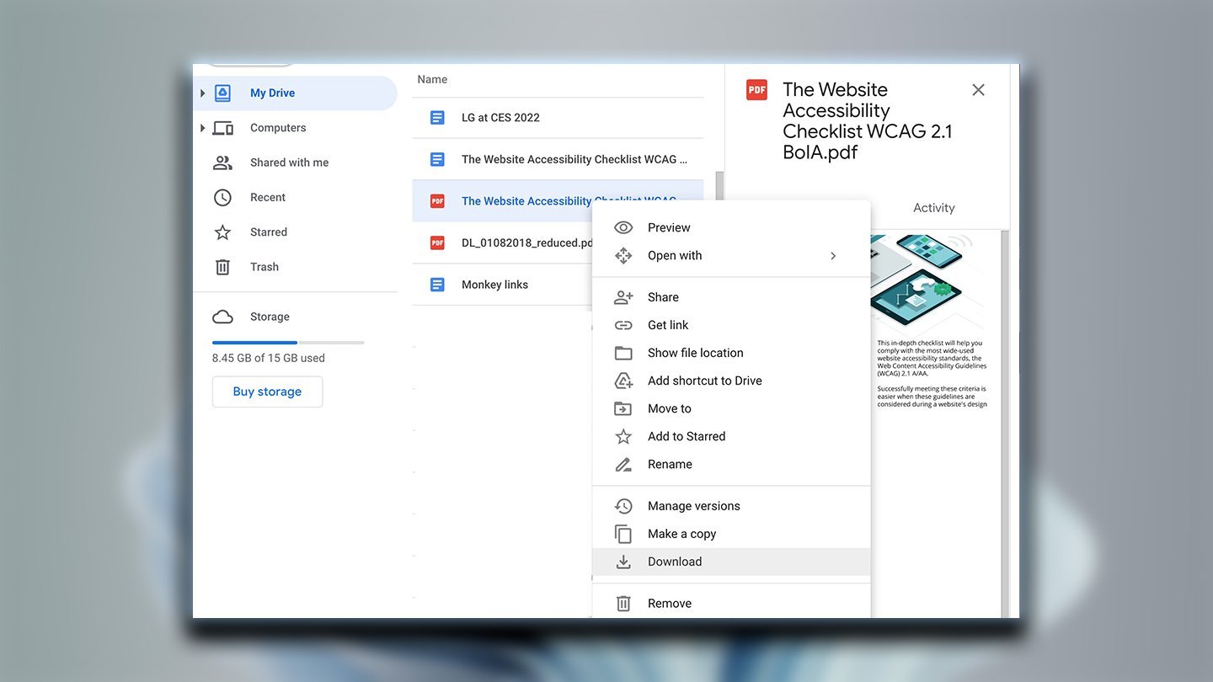The height and width of the screenshot is (682, 1213).
Task: Choose Share from the context menu
Action: click(731, 297)
